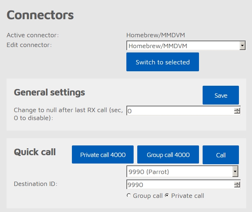Click the Private call radio label text
The image size is (252, 212).
pyautogui.click(x=188, y=196)
